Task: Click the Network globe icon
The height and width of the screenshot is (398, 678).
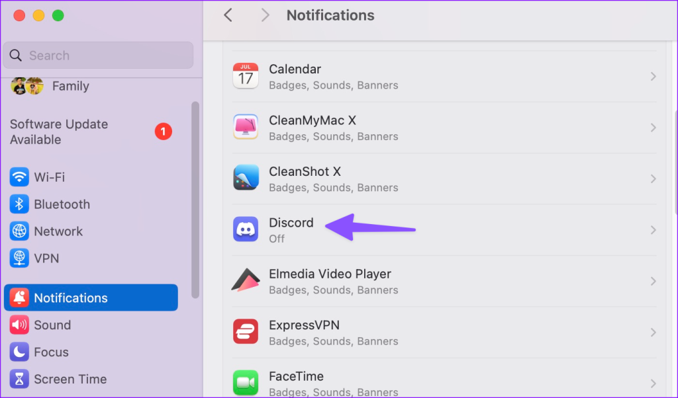Action: (19, 231)
